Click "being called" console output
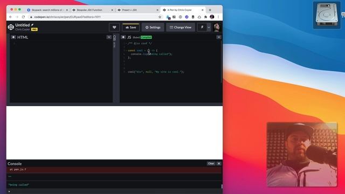This screenshot has height=194, width=345. tap(19, 185)
